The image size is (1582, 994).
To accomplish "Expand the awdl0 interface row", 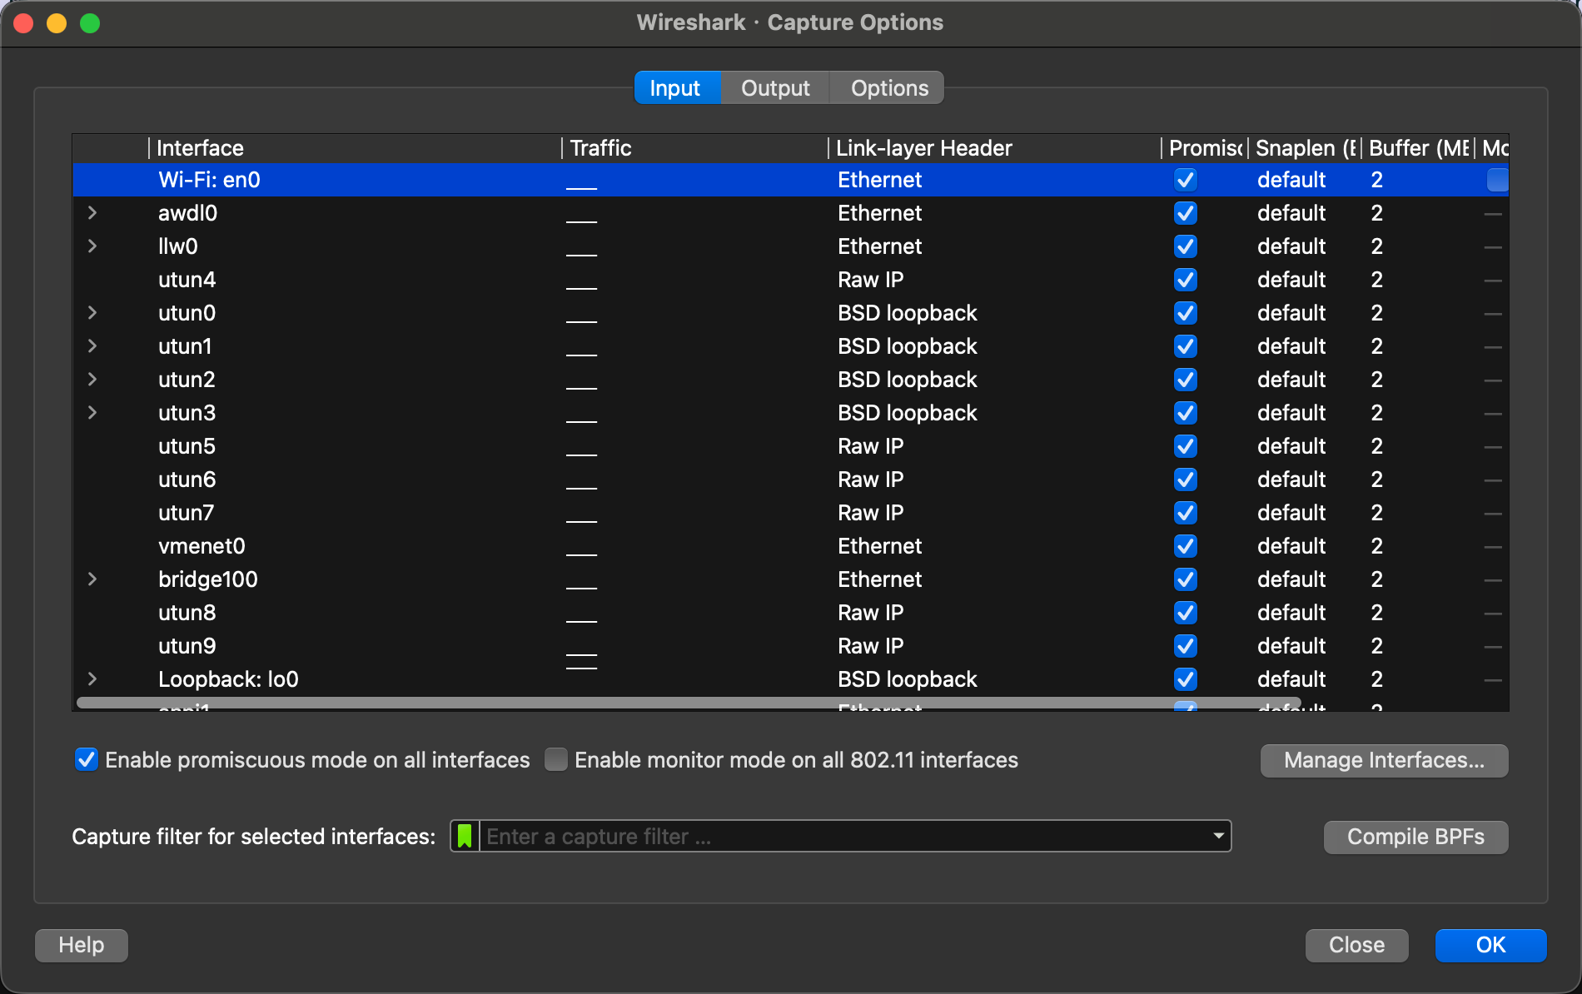I will (x=92, y=213).
